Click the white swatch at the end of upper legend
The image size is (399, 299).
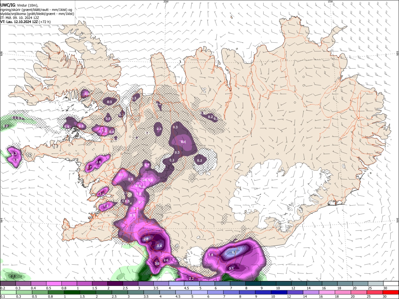click(x=391, y=284)
